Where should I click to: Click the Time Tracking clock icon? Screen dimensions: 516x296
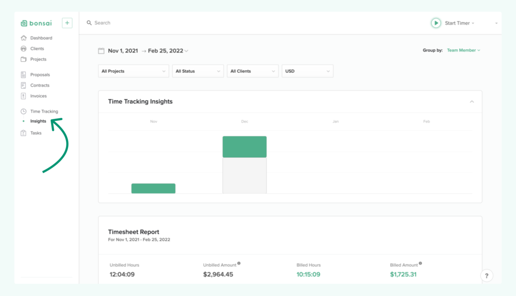23,111
